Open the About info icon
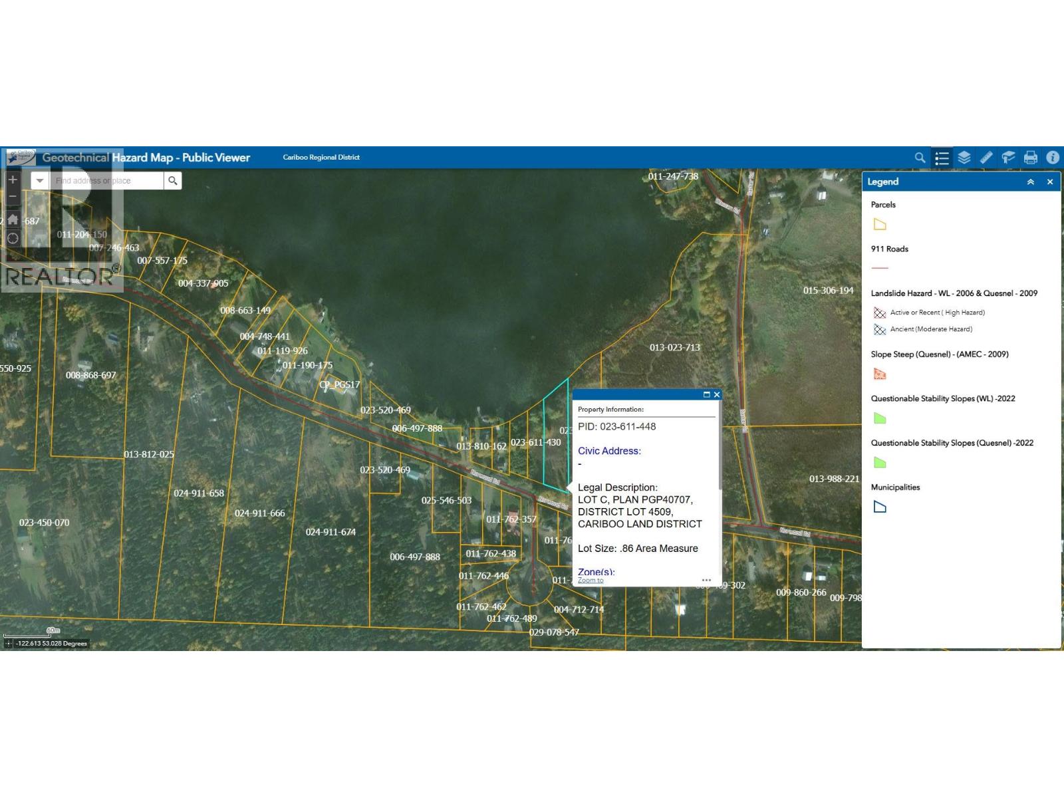The width and height of the screenshot is (1064, 798). point(1052,158)
